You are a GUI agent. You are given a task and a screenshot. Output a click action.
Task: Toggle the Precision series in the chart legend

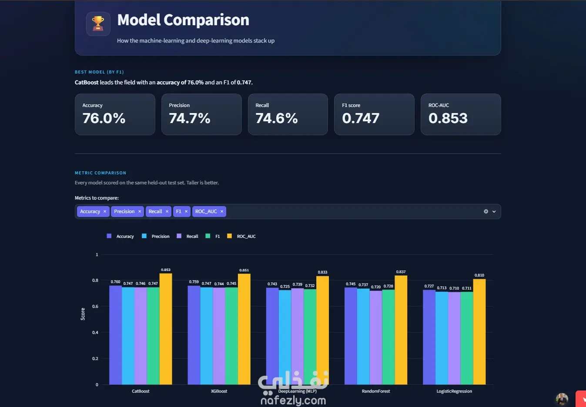(x=156, y=236)
